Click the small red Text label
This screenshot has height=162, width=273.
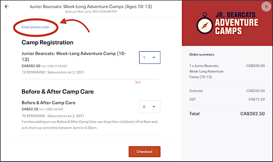(x=138, y=82)
